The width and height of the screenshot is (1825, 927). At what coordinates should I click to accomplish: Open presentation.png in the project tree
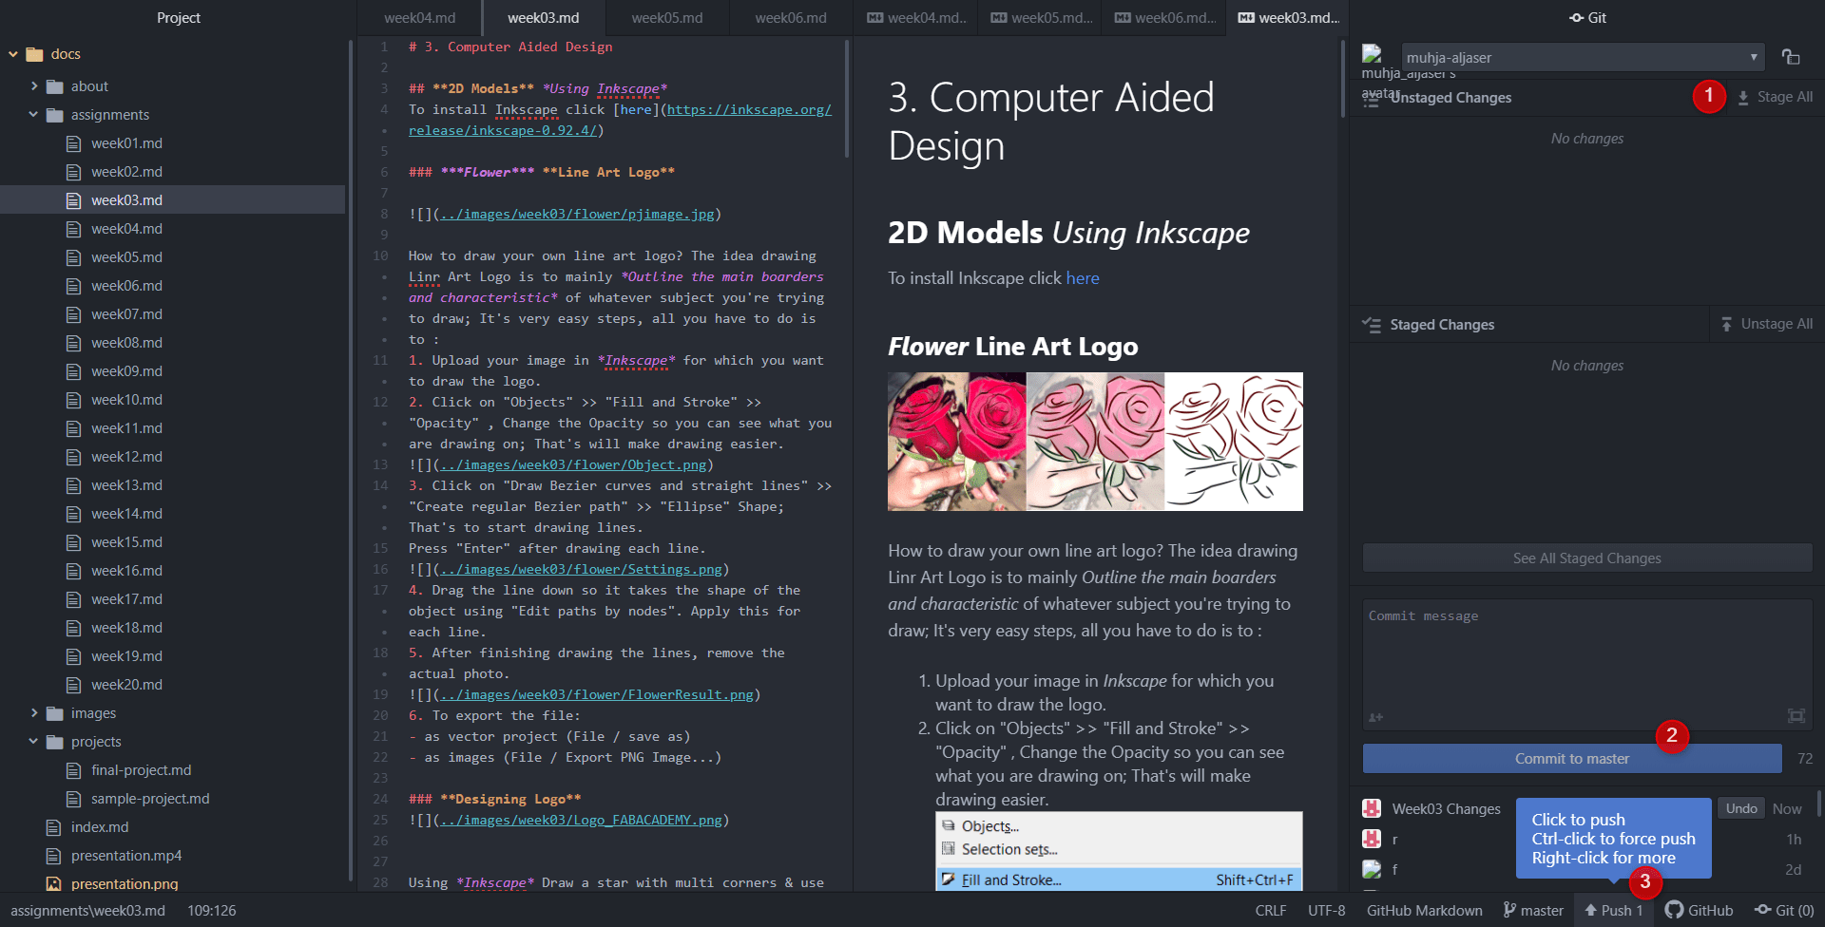pyautogui.click(x=125, y=884)
